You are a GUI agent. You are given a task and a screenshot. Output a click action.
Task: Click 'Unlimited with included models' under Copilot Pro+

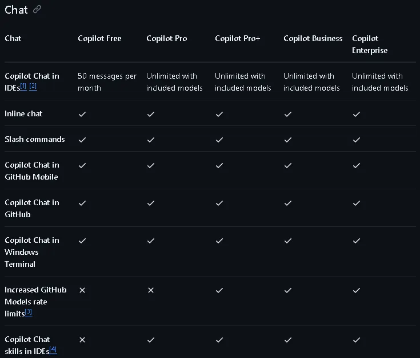click(243, 82)
